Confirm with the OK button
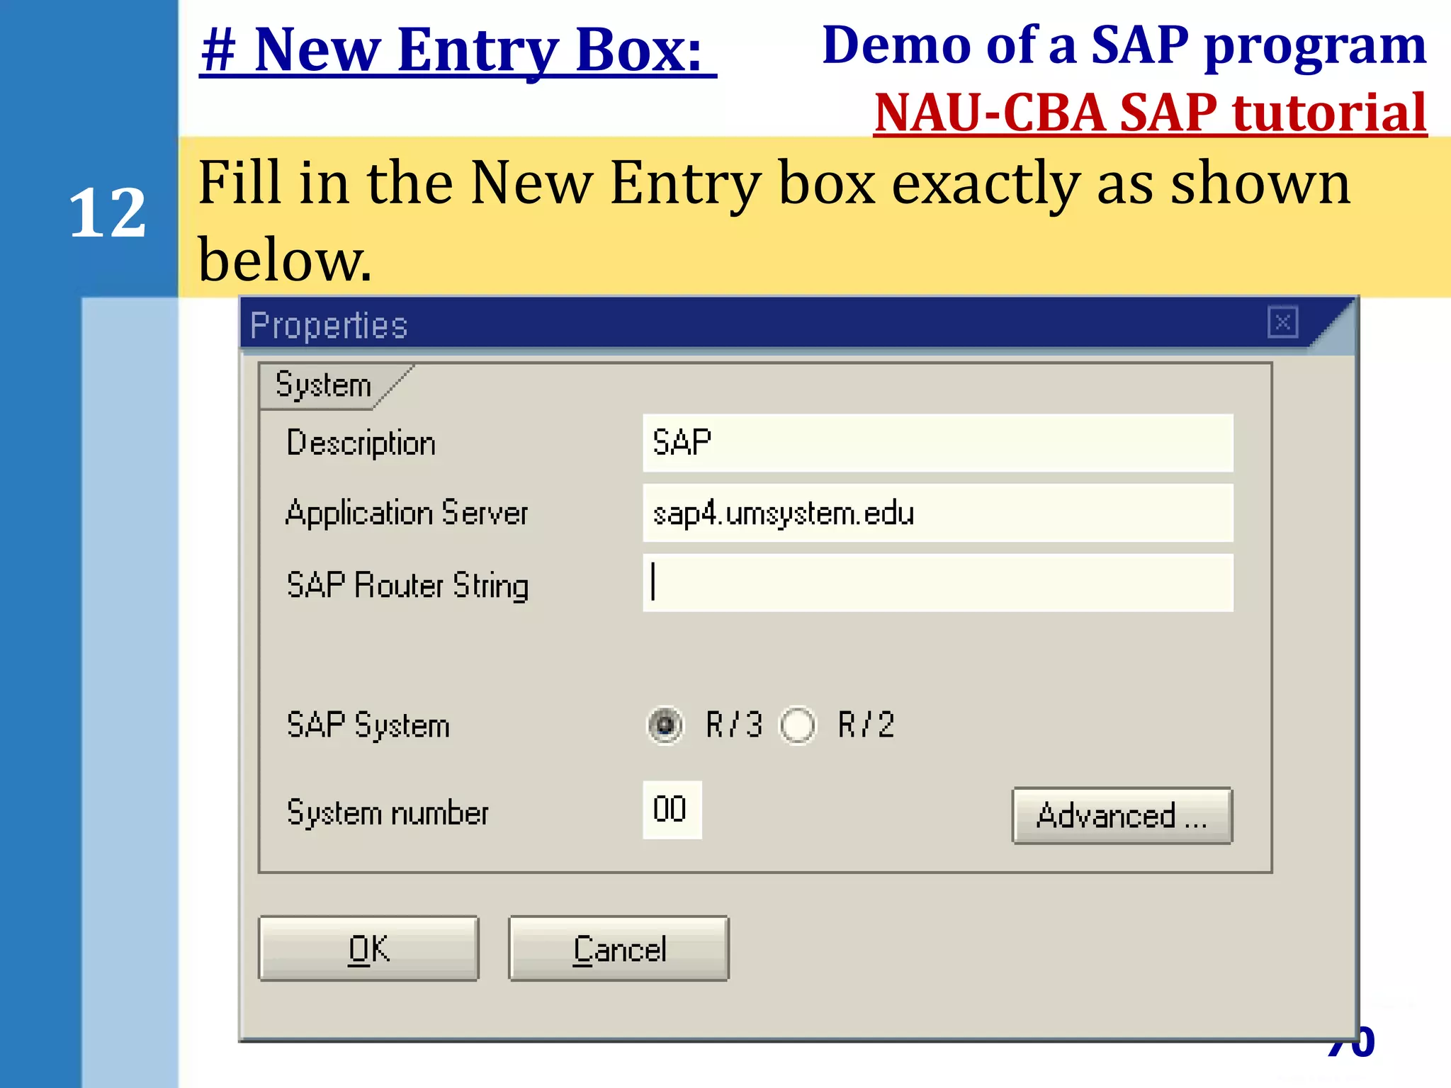 click(368, 948)
